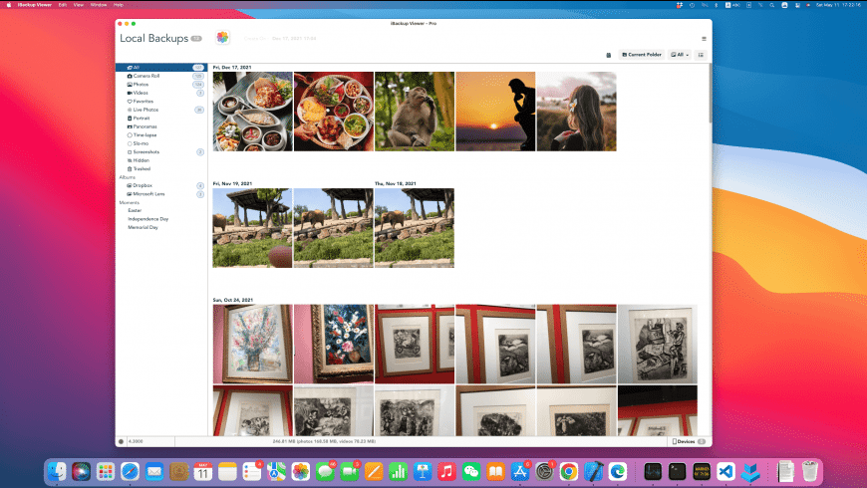Open the hamburger menu in window header

click(x=704, y=39)
